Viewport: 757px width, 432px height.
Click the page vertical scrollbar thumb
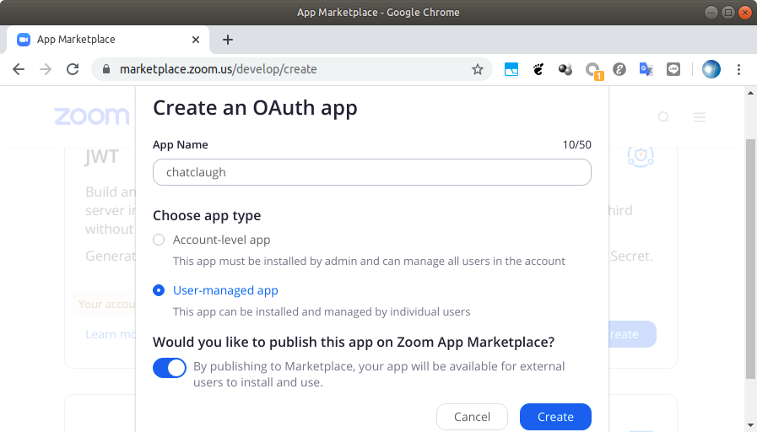pos(750,259)
